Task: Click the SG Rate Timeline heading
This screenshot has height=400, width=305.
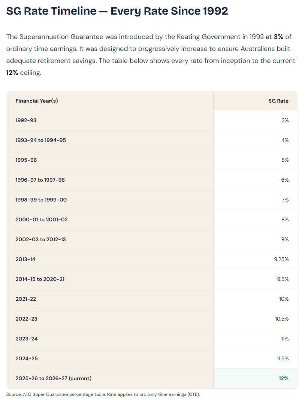Action: click(x=117, y=11)
